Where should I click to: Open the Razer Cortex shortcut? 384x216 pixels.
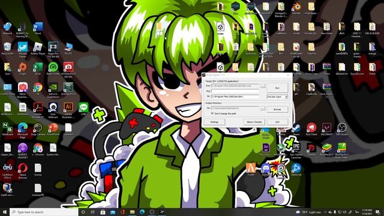tap(53, 68)
